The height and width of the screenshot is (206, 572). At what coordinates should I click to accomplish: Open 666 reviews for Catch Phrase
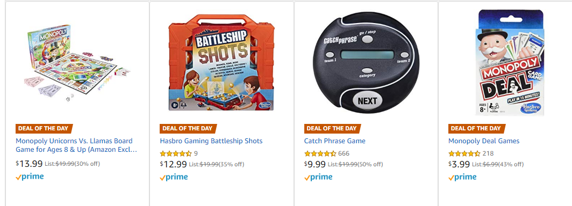pos(344,153)
